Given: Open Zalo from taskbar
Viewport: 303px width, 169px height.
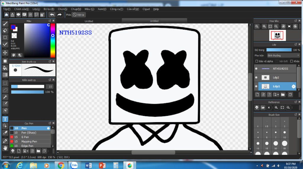Looking at the screenshot, I should [74, 165].
